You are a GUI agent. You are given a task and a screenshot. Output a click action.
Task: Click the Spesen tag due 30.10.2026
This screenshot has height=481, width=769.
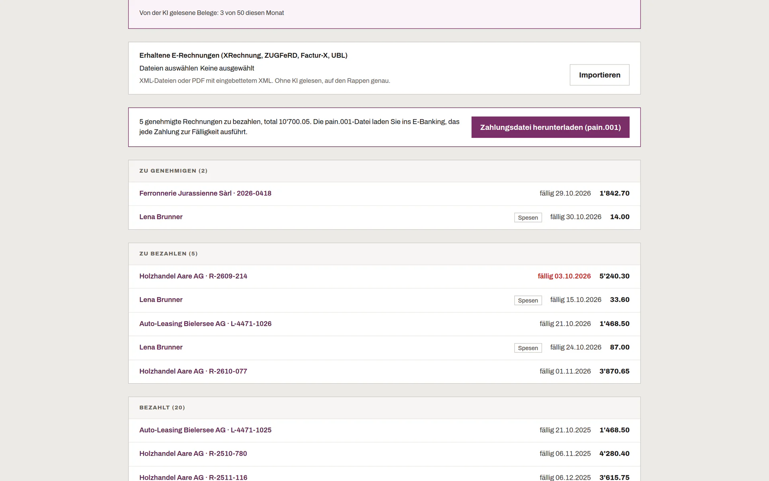528,217
